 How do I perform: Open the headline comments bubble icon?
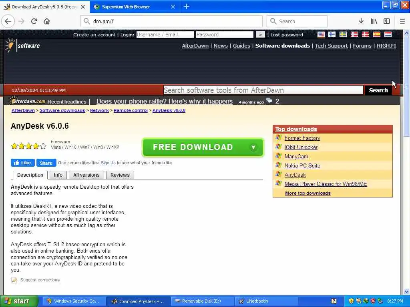coord(269,100)
